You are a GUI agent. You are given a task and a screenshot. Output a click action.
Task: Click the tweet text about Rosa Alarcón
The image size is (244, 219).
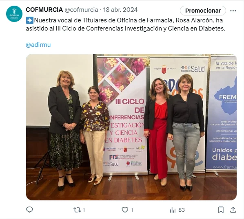125,24
